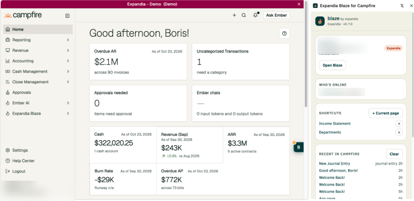Open the Uncategorized Transactions card
414x201 pixels.
(241, 62)
